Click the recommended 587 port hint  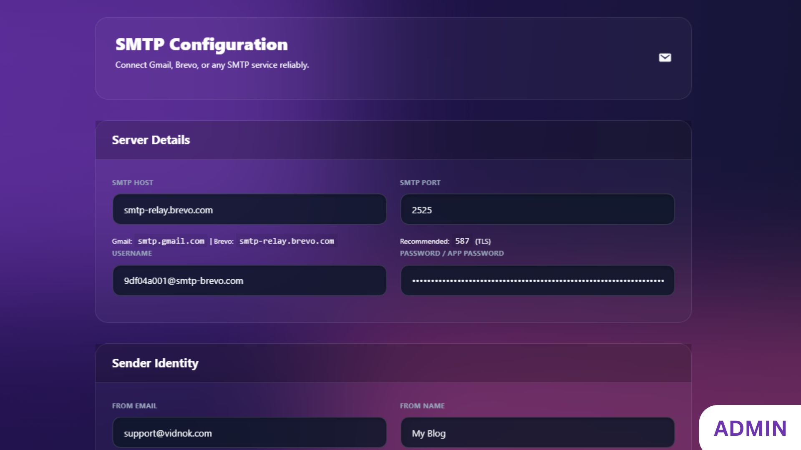[x=462, y=241]
